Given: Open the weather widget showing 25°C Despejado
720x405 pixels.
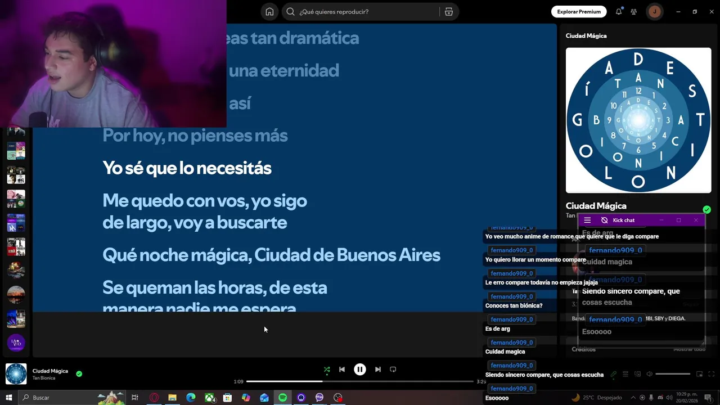Looking at the screenshot, I should click(596, 398).
